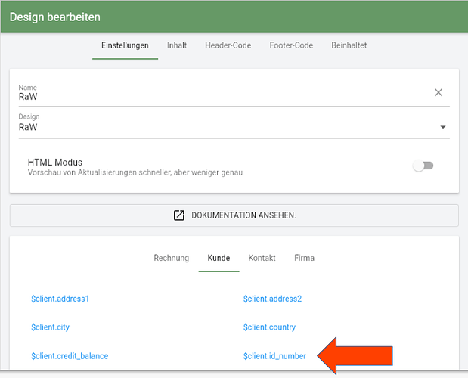468x378 pixels.
Task: Go to the Beinhaltet tab
Action: point(349,45)
